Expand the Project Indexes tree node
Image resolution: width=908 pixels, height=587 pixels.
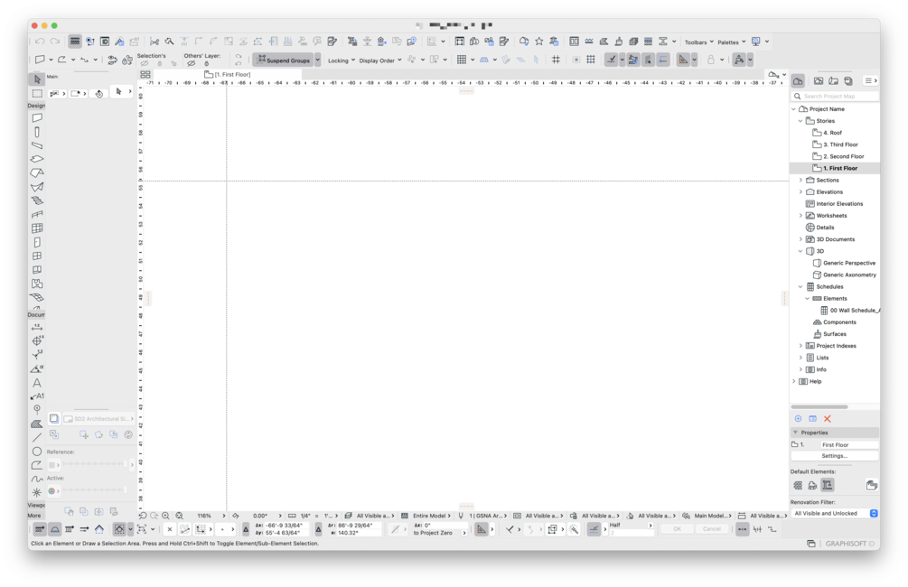pyautogui.click(x=800, y=346)
